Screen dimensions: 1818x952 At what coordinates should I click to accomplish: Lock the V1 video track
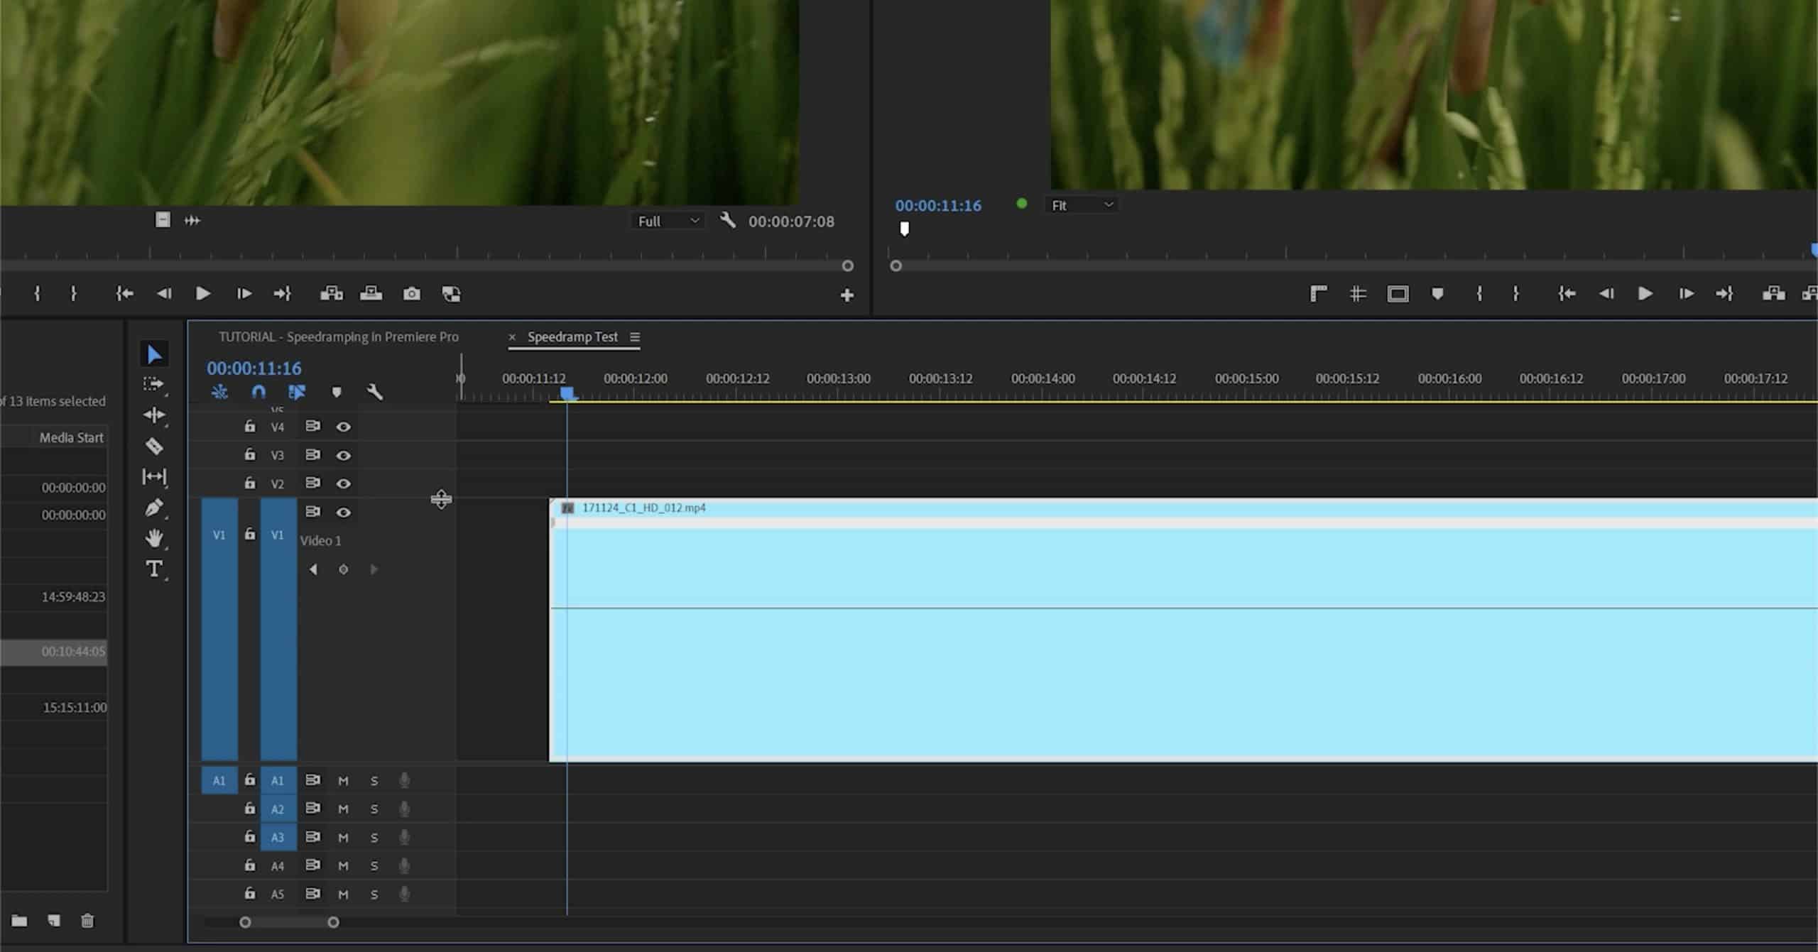pos(249,534)
